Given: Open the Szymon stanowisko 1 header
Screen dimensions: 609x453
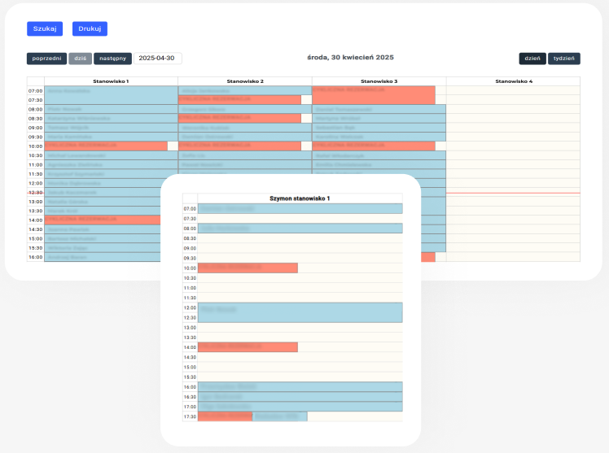Looking at the screenshot, I should tap(300, 198).
